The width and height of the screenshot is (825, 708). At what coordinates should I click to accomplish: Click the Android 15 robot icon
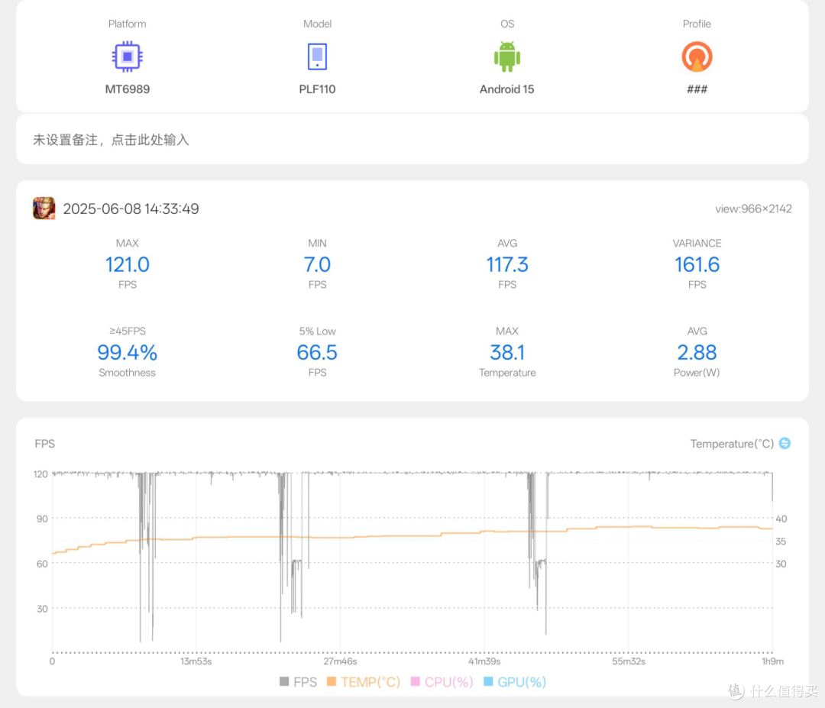(x=507, y=57)
